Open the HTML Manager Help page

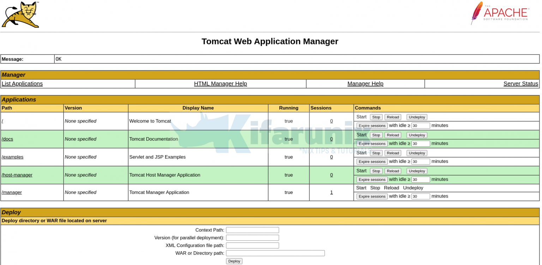tap(220, 83)
